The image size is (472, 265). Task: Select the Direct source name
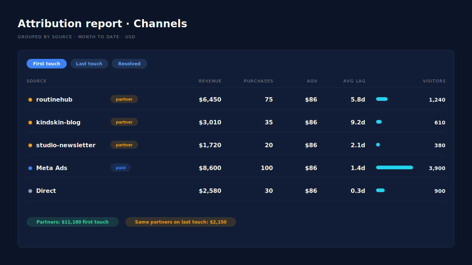tap(46, 191)
